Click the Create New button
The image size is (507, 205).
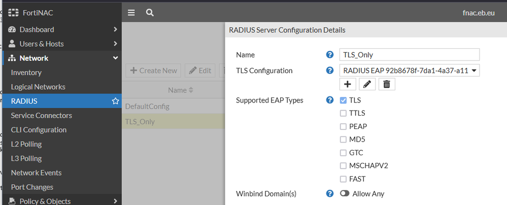[x=154, y=71]
